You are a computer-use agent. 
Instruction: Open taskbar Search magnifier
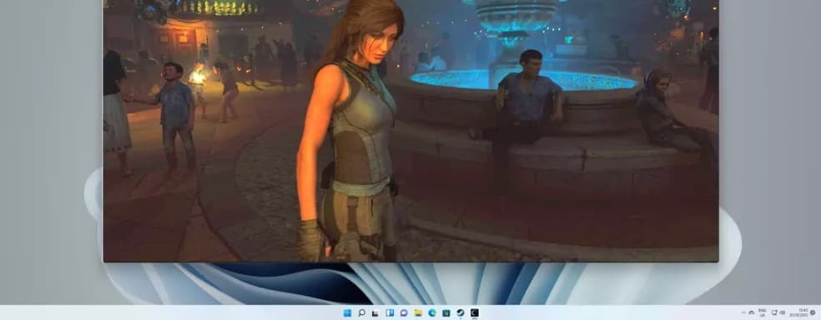tap(361, 312)
